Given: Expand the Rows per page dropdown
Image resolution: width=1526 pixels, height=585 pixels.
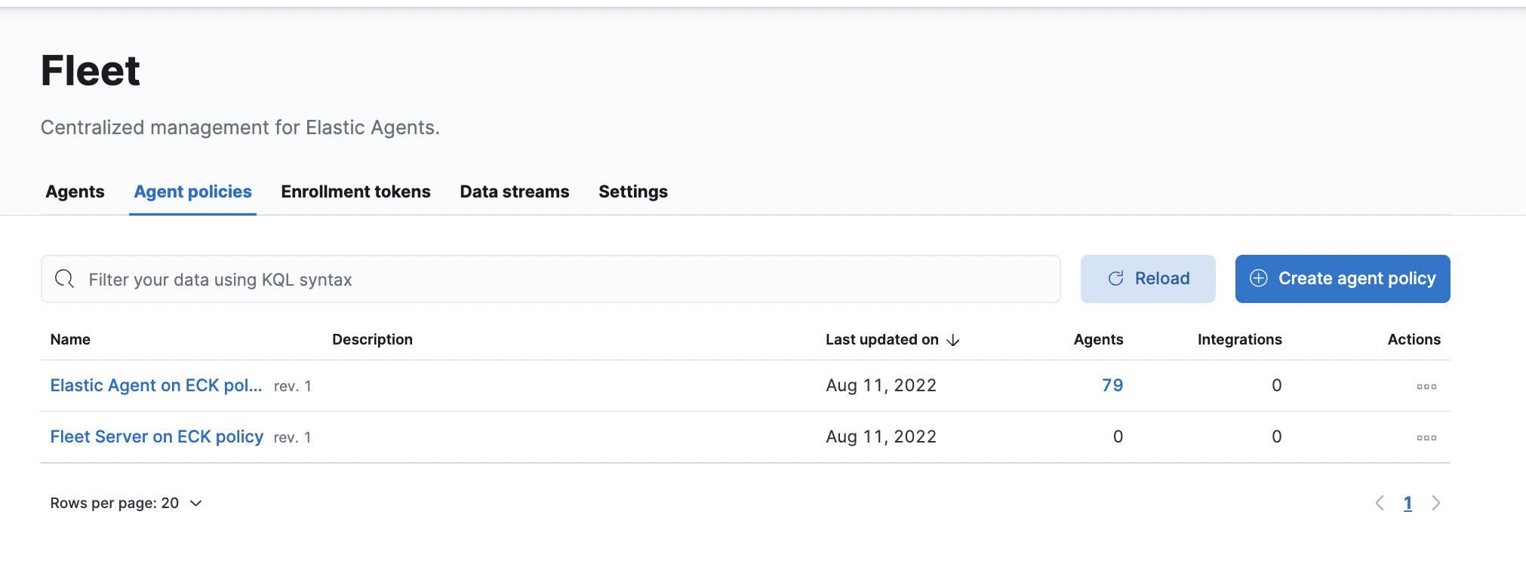Looking at the screenshot, I should pos(195,503).
